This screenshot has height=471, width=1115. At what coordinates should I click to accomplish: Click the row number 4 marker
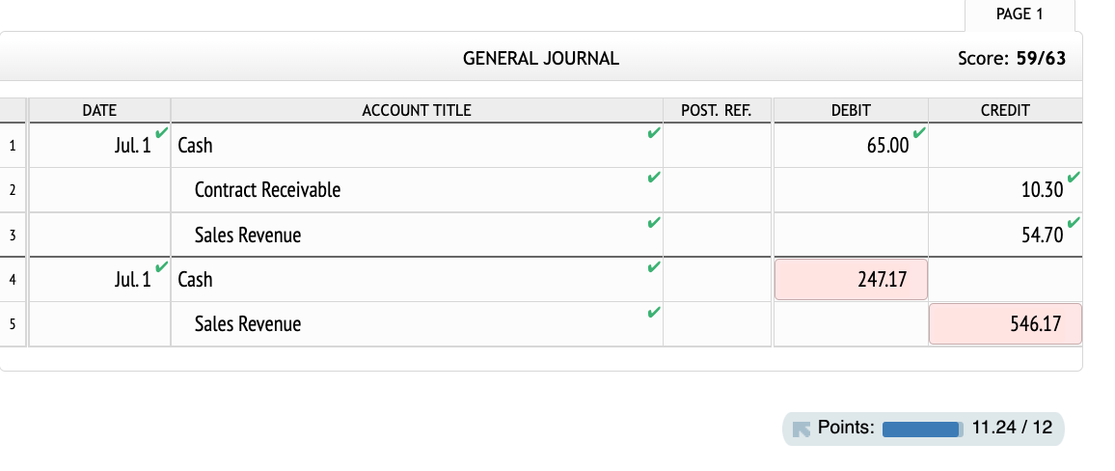[x=13, y=280]
